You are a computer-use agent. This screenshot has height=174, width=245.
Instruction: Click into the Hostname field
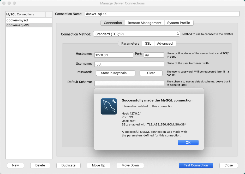pos(114,55)
